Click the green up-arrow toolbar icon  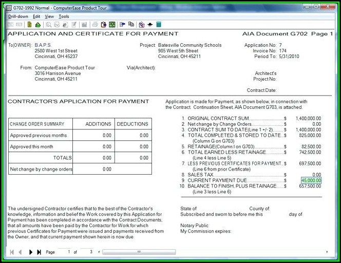(x=38, y=25)
